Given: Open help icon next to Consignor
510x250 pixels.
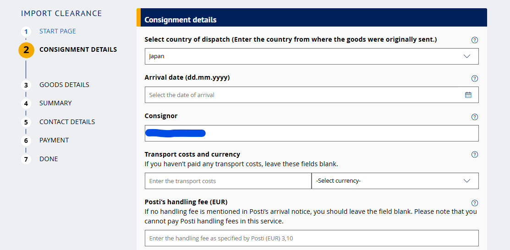Looking at the screenshot, I should click(475, 117).
